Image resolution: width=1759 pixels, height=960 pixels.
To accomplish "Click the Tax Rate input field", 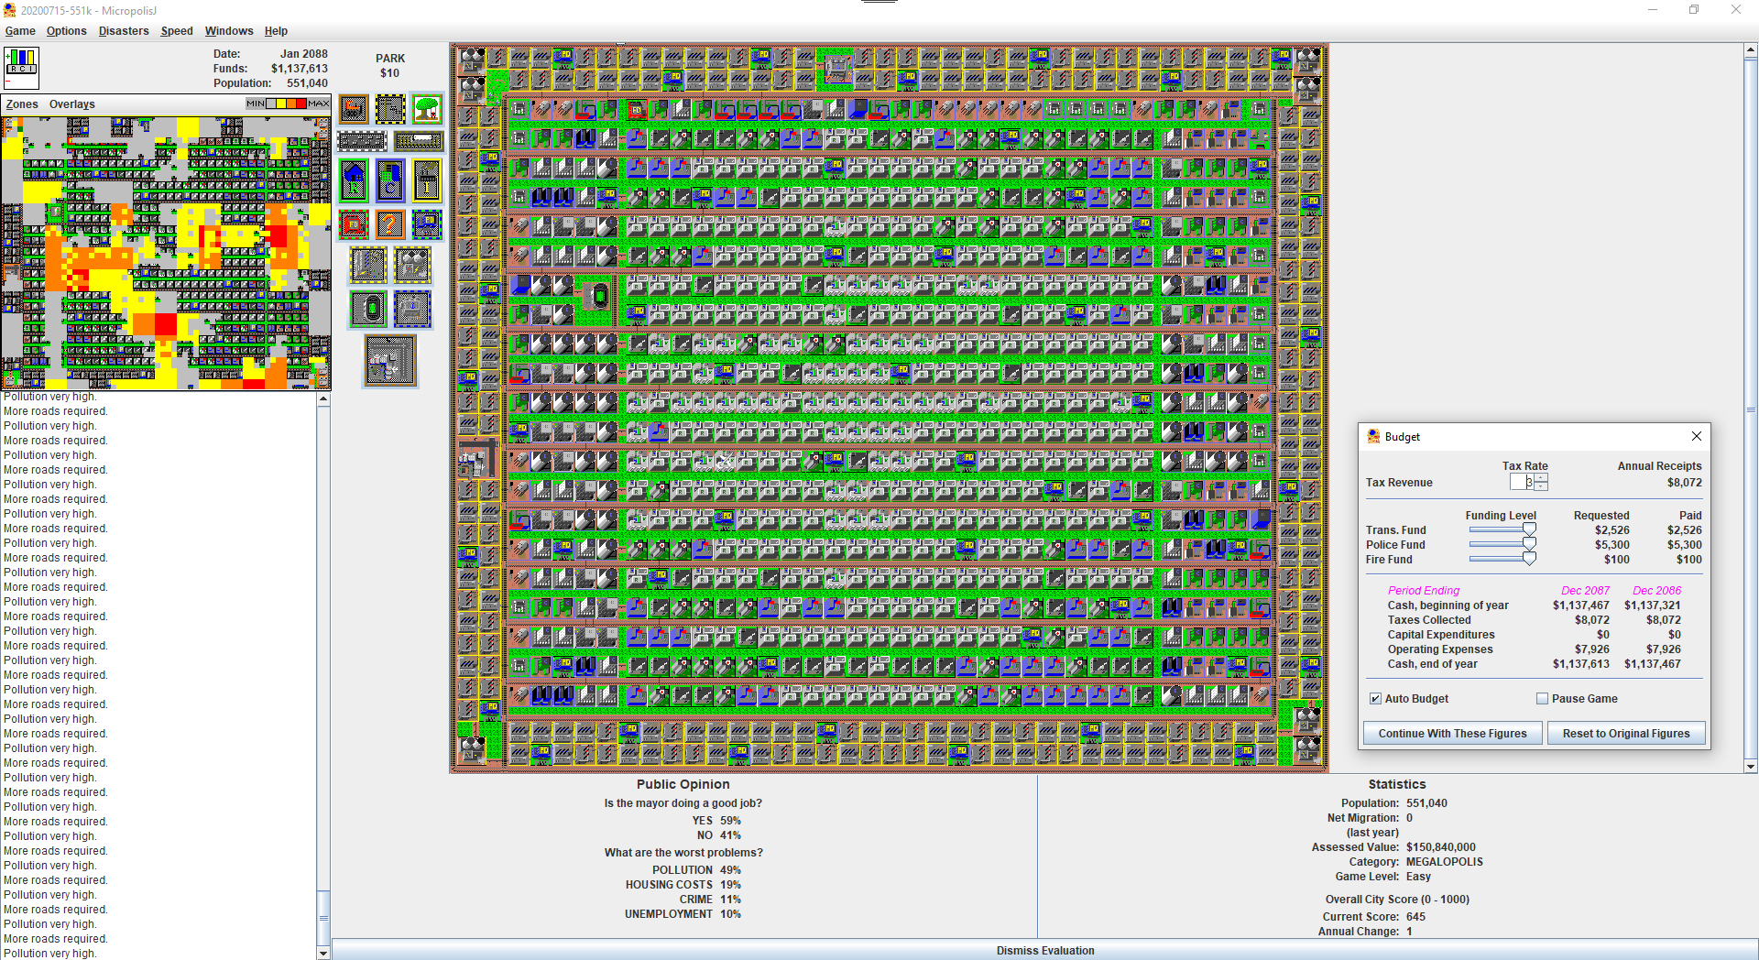I will (x=1522, y=483).
